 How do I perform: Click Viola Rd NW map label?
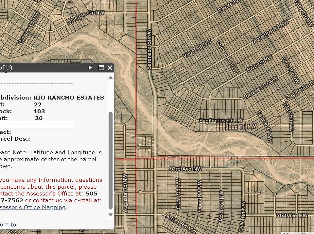point(221,206)
